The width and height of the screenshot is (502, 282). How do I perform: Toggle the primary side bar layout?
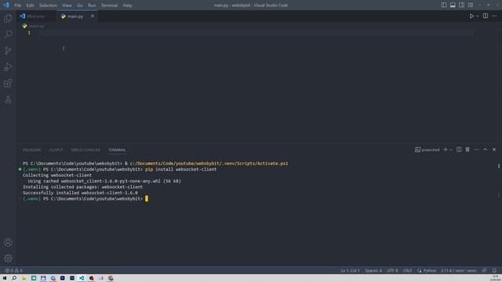(444, 5)
